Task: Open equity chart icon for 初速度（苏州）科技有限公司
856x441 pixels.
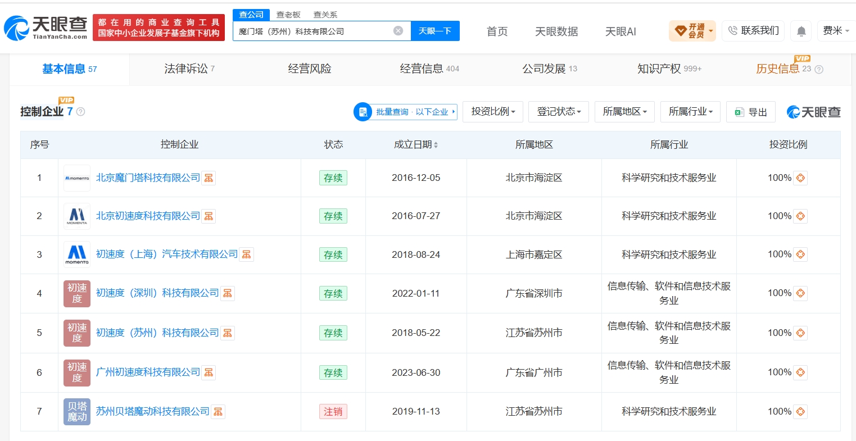Action: point(228,333)
